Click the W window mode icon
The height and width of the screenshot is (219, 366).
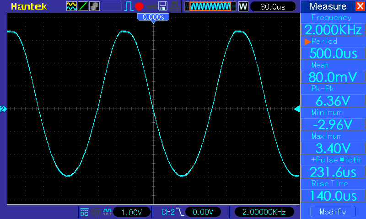click(x=243, y=6)
